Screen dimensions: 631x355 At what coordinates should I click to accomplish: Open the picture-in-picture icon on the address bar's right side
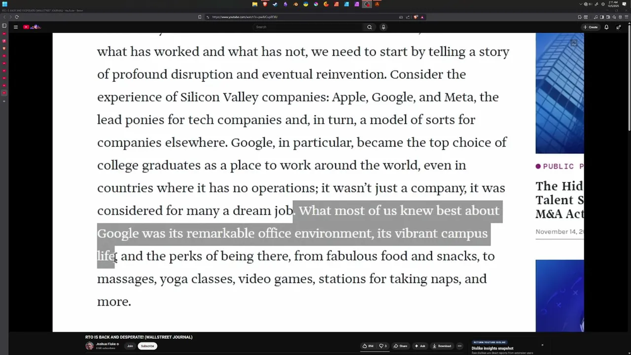(x=401, y=17)
